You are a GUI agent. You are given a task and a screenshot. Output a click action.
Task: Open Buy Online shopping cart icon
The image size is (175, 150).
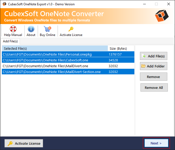point(48,29)
